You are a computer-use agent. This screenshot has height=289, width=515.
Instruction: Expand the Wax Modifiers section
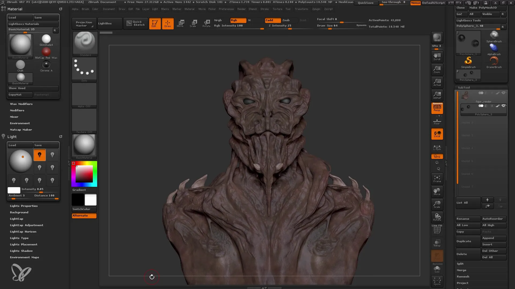coord(21,104)
